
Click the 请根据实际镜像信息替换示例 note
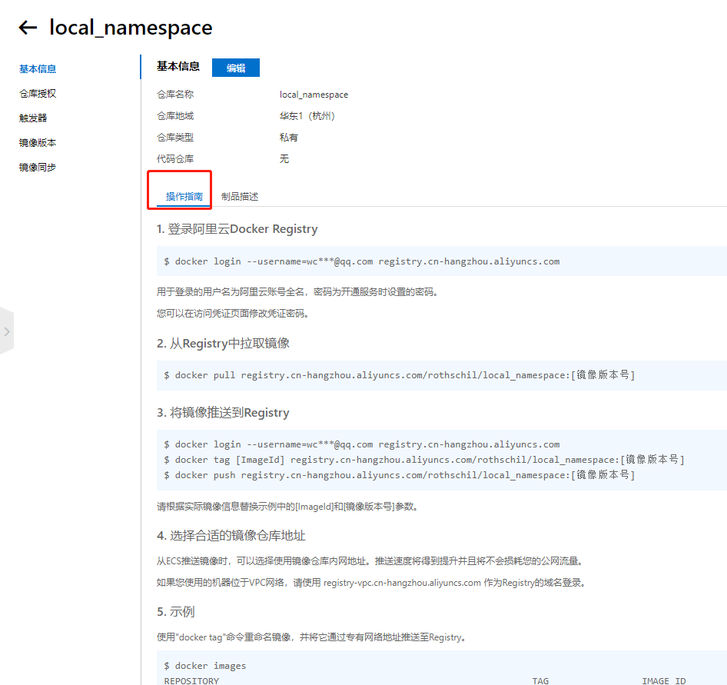pos(287,507)
